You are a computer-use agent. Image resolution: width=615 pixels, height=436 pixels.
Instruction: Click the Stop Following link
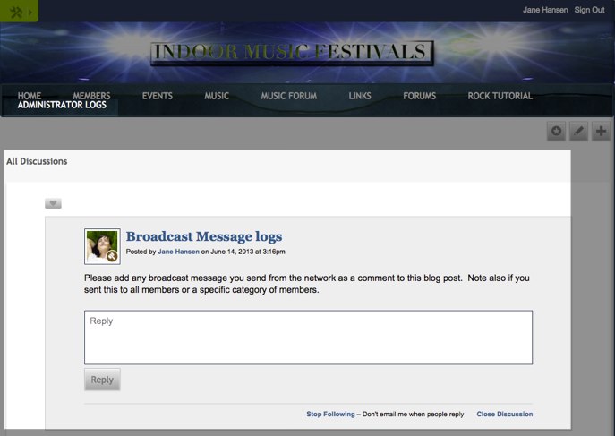330,414
